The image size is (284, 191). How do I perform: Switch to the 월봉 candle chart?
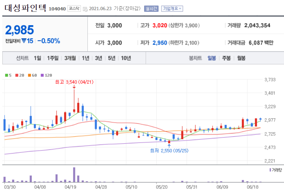[x=241, y=58]
